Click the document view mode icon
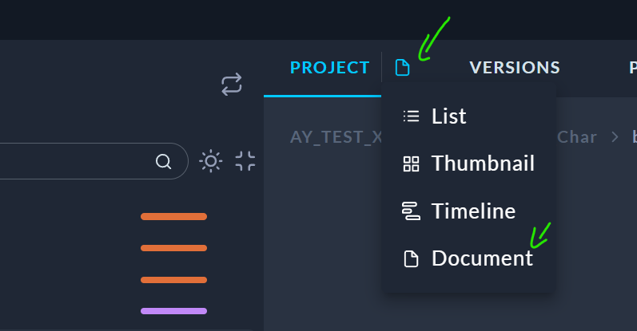Image resolution: width=637 pixels, height=331 pixels. point(403,69)
